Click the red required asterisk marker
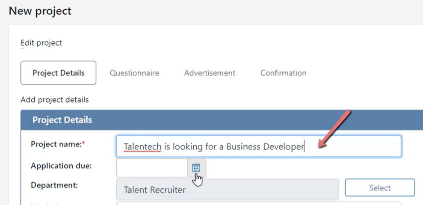This screenshot has width=423, height=205. pyautogui.click(x=83, y=144)
